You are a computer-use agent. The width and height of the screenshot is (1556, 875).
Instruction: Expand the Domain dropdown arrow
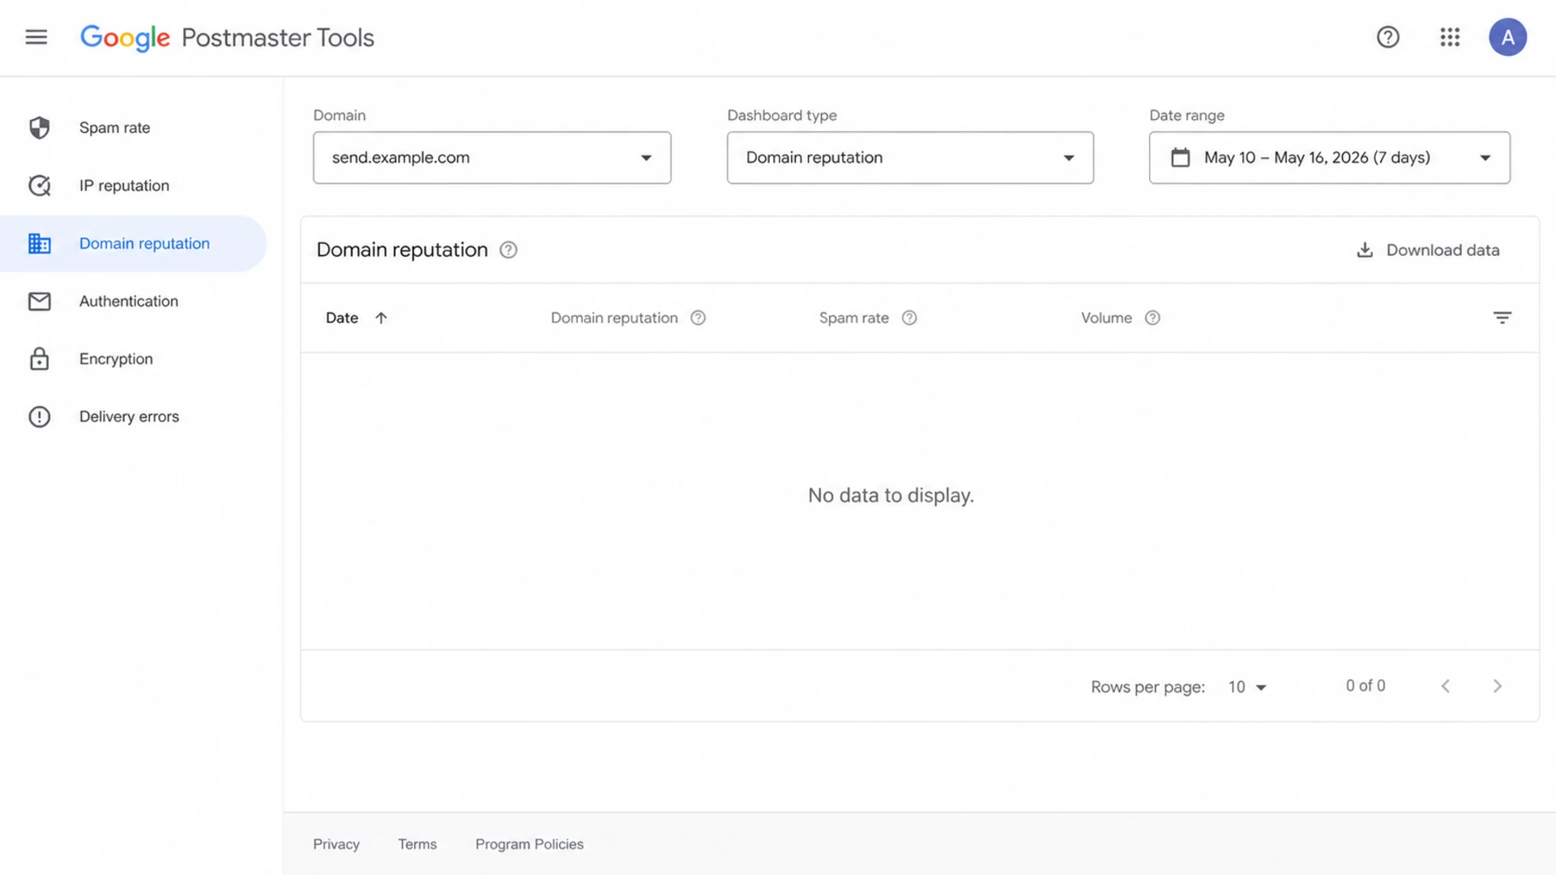646,158
